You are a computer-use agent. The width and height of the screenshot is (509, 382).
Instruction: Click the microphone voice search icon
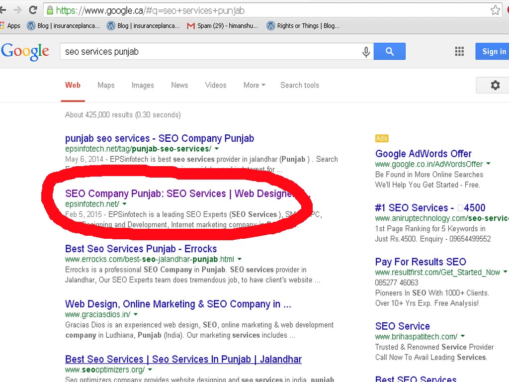click(x=366, y=52)
